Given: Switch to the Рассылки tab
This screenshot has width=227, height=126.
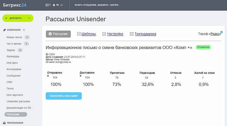Looking at the screenshot, I should (x=58, y=34).
